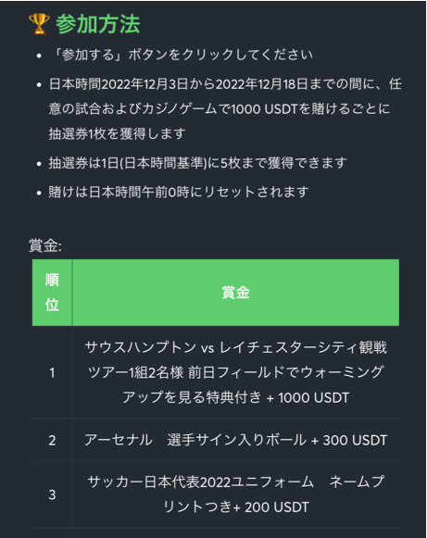The height and width of the screenshot is (538, 427).
Task: Click the gold trophy icon
Action: [39, 24]
